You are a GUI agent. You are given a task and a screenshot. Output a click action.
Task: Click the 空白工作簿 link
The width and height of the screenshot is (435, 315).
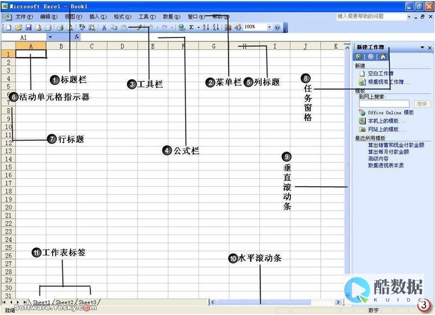[x=381, y=73]
